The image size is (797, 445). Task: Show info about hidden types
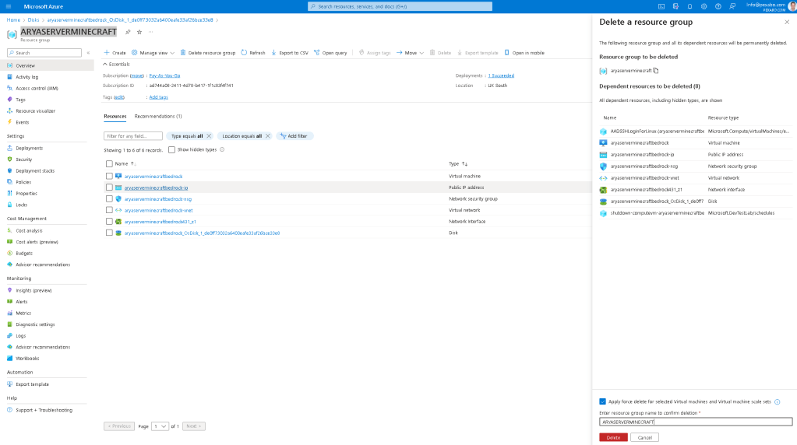[222, 149]
